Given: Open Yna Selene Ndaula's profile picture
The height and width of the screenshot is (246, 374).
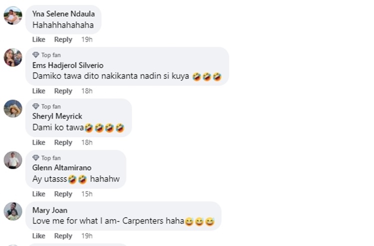Looking at the screenshot, I should (x=13, y=15).
